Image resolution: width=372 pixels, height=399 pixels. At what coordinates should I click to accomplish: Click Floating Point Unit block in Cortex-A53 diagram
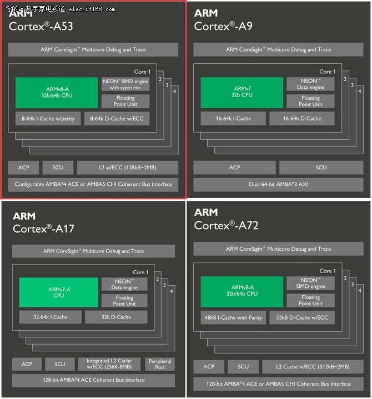(125, 102)
